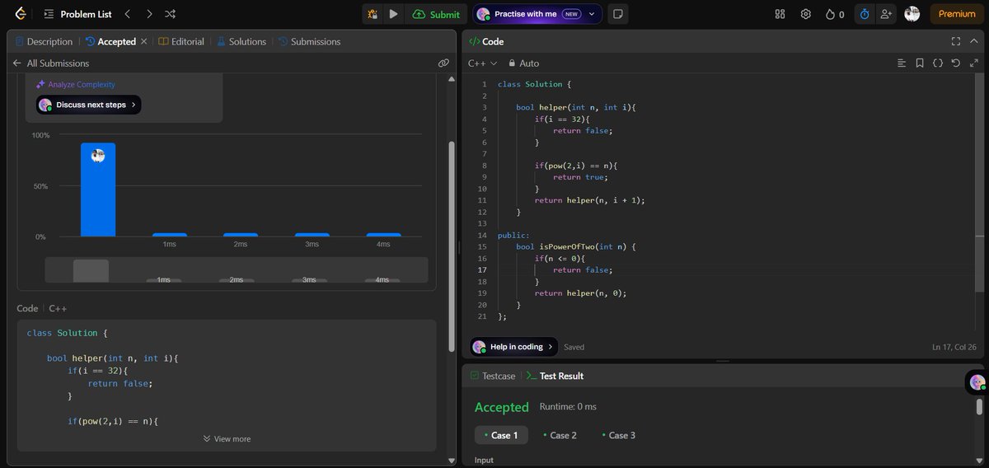This screenshot has width=989, height=468.
Task: Click the runtime range slider handle
Action: click(91, 270)
